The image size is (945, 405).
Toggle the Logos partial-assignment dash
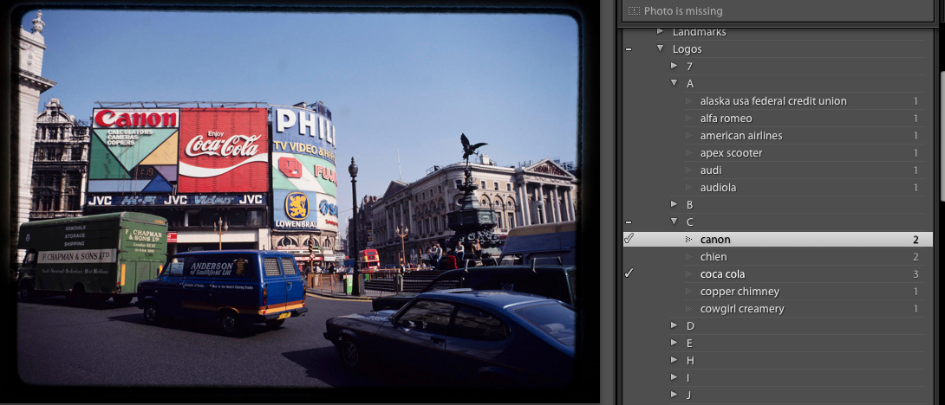coord(629,49)
